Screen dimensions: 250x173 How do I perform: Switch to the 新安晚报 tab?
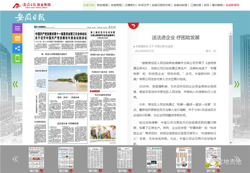coord(102,5)
